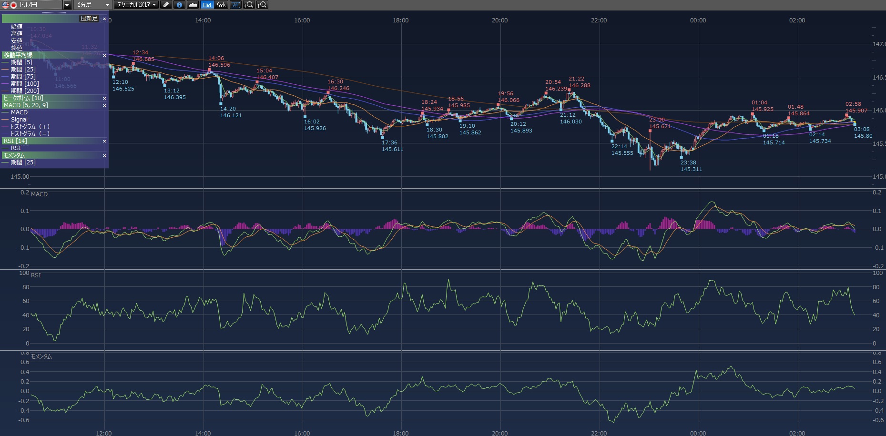Remove the ピークボトム [10] indicator
The width and height of the screenshot is (886, 436).
[x=104, y=98]
